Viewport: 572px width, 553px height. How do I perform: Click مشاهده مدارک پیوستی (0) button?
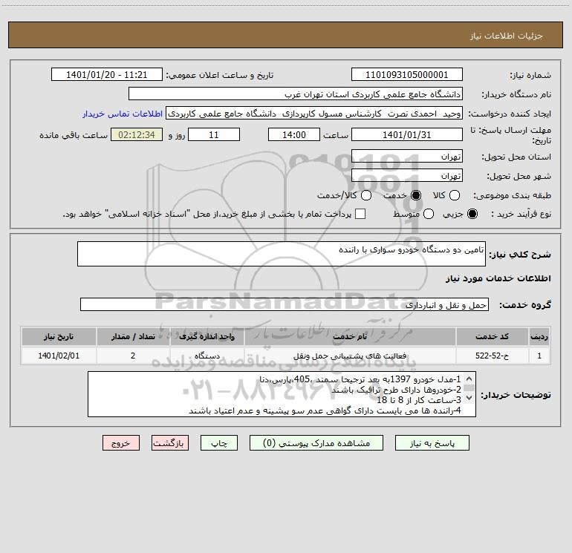point(316,443)
